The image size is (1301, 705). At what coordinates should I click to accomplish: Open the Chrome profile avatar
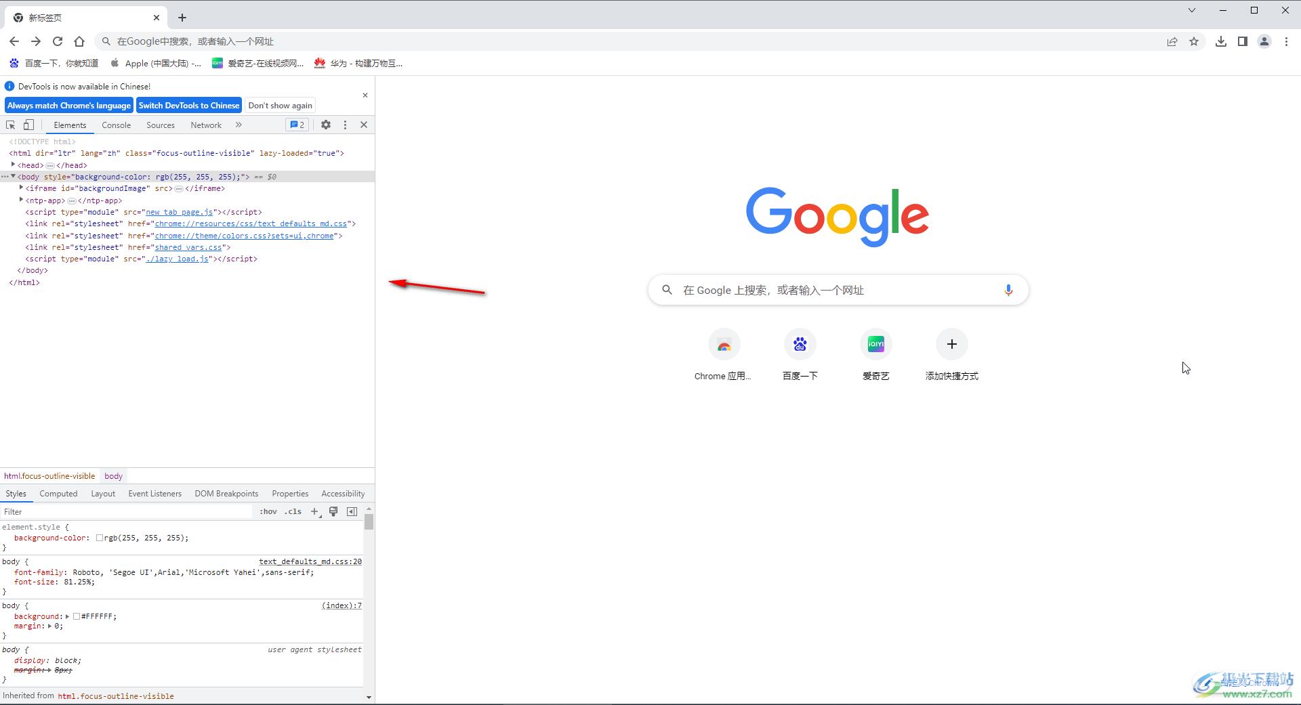tap(1264, 41)
